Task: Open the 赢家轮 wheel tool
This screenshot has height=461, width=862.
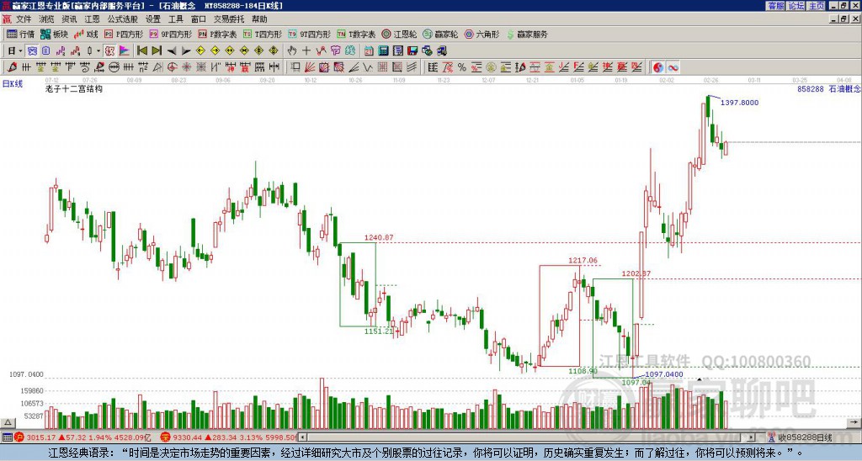Action: click(441, 34)
